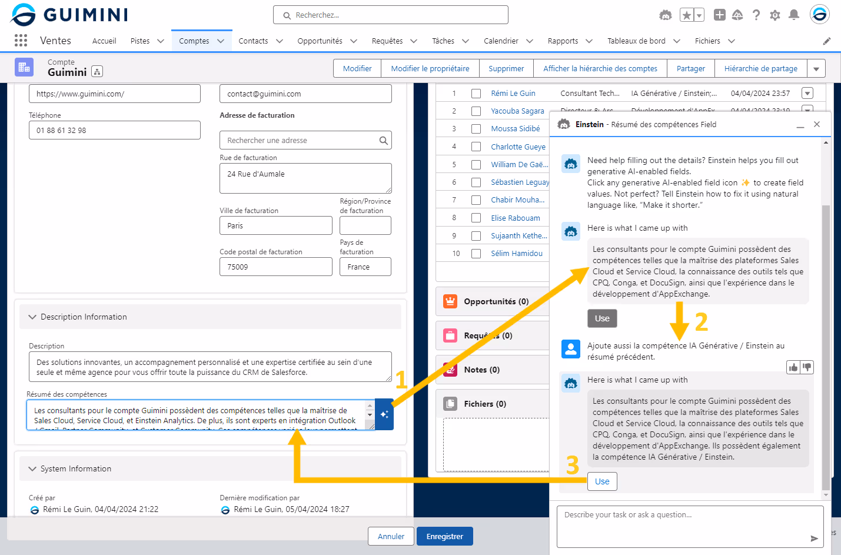This screenshot has height=555, width=841.
Task: Open the Trailhead guidance icon
Action: click(x=737, y=15)
